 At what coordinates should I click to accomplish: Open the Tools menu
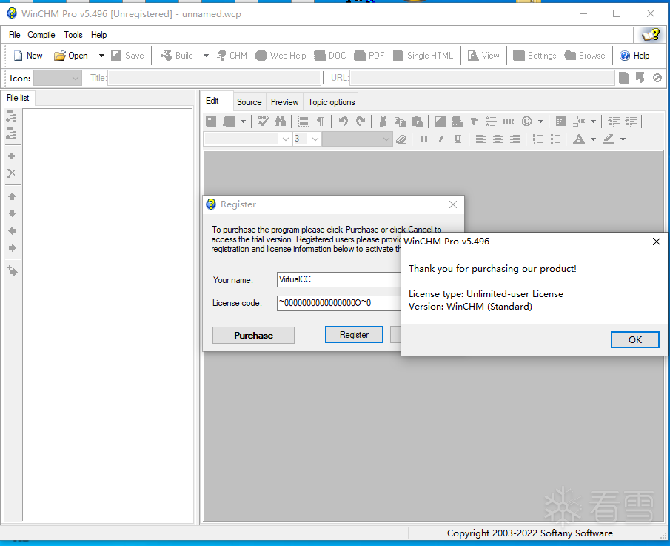[73, 35]
